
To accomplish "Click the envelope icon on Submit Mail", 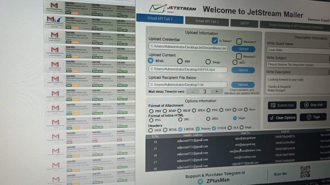I will (x=273, y=105).
